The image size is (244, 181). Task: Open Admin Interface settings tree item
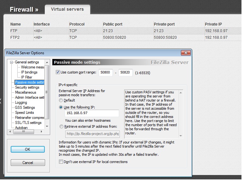pos(30,97)
